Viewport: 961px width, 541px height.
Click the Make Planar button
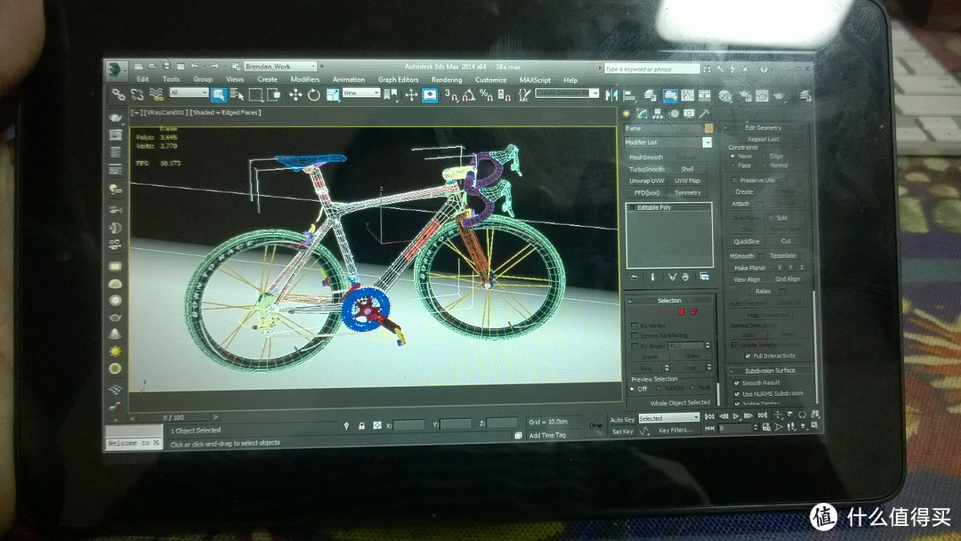[x=749, y=268]
